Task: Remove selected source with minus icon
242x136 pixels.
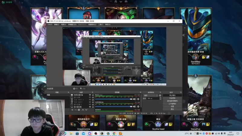Action: pos(75,110)
